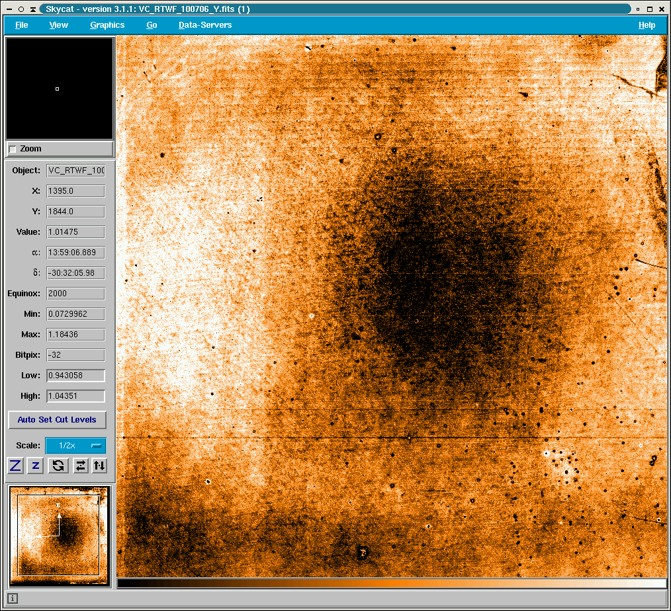
Task: Click the info icon in status bar
Action: click(13, 598)
